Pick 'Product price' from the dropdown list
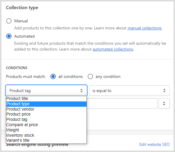Viewport: 175px width, 152px height. coord(46,114)
